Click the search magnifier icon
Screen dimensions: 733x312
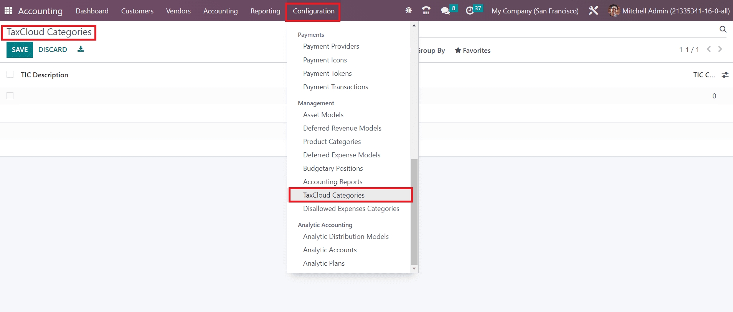(723, 29)
